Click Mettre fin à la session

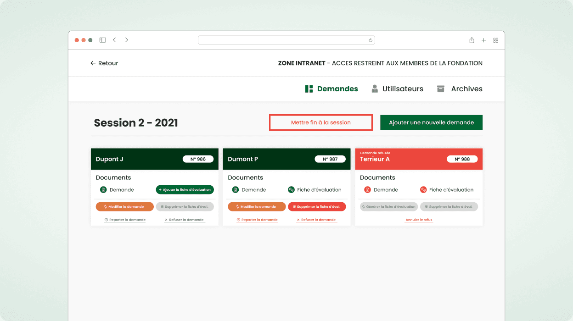[320, 122]
